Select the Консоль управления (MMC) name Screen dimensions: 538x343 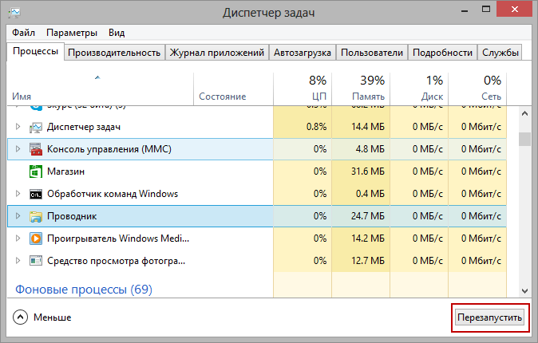pos(109,149)
